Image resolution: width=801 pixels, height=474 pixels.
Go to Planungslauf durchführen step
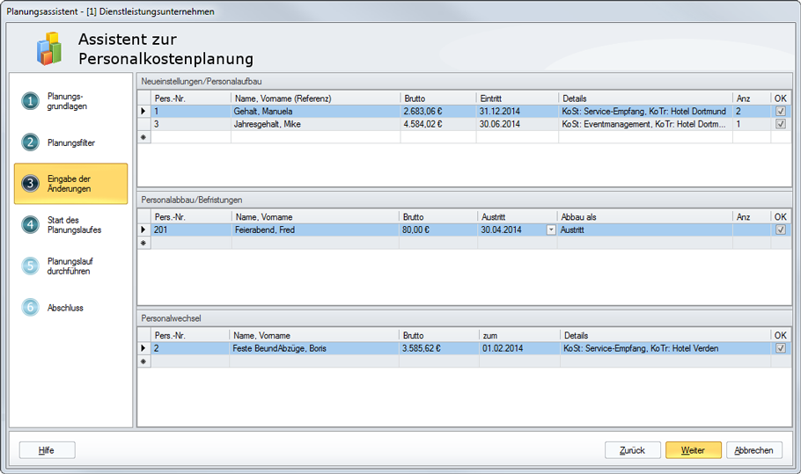(x=70, y=266)
